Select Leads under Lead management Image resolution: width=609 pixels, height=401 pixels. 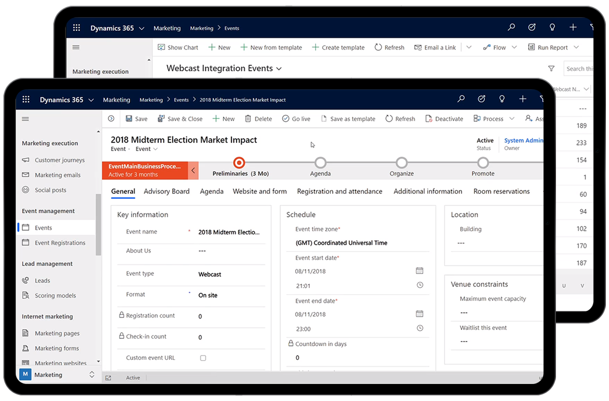click(x=42, y=280)
